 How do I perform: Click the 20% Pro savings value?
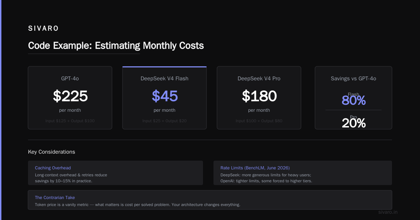[x=353, y=123]
